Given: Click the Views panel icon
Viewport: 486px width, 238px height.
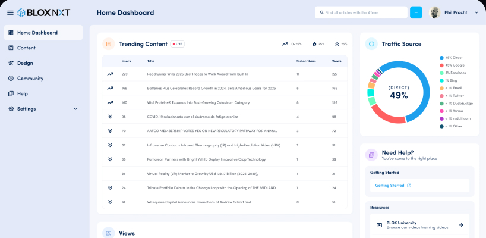Looking at the screenshot, I should (x=109, y=233).
